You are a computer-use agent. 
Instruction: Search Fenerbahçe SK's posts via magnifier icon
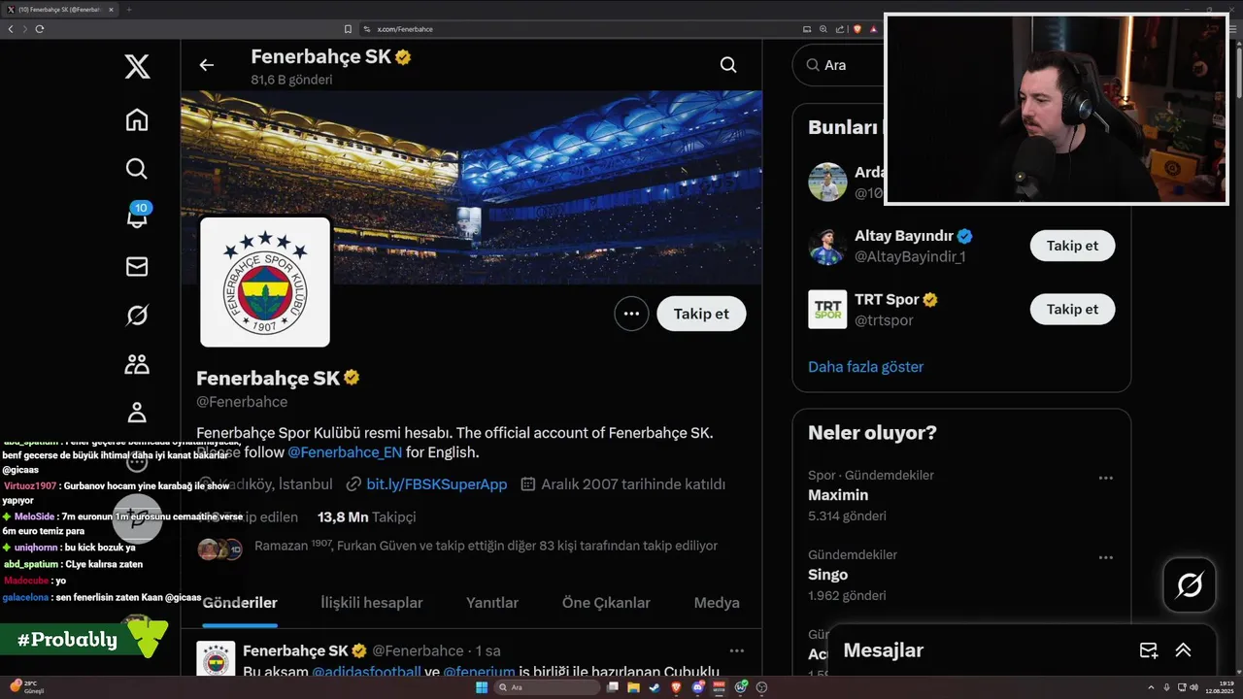728,65
